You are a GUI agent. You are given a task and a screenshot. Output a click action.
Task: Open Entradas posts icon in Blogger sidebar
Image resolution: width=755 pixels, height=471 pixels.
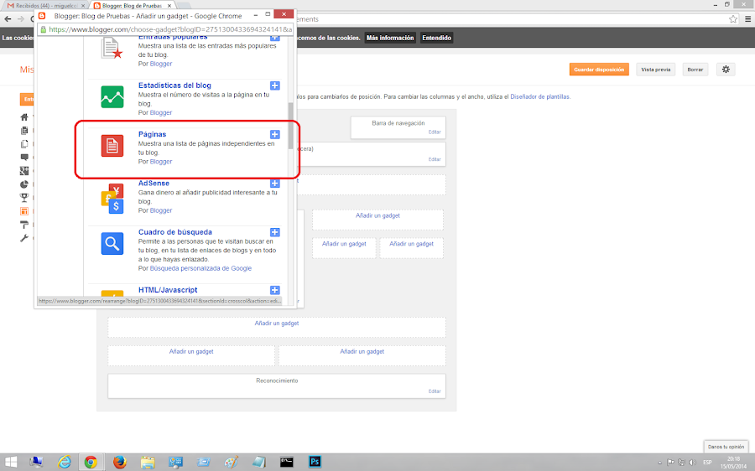(x=24, y=131)
